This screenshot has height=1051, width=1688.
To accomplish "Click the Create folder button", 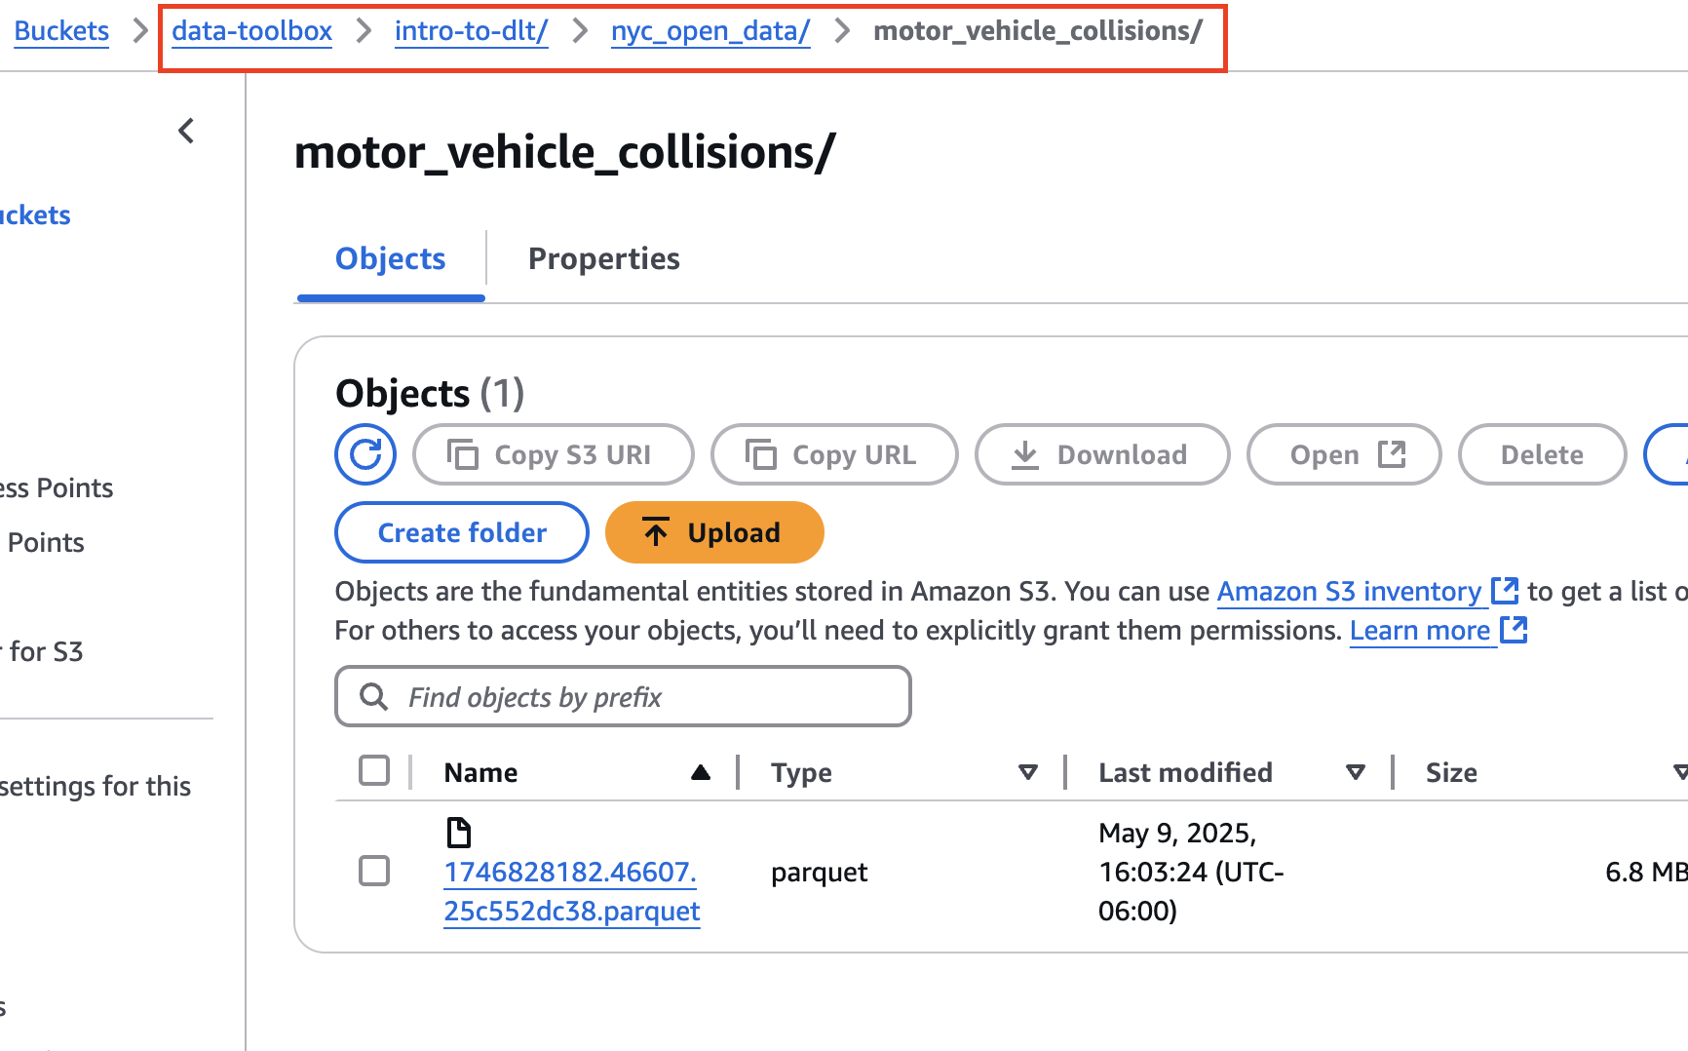I will click(x=461, y=532).
